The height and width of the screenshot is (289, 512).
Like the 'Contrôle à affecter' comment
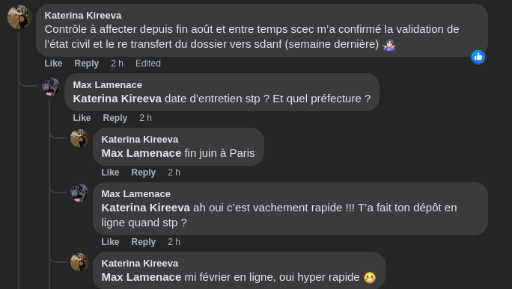click(53, 63)
